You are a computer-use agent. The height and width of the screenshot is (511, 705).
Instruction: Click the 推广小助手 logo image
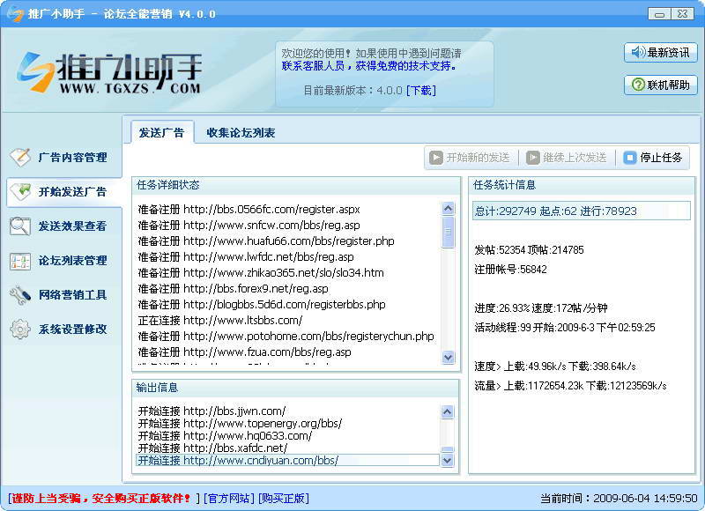[x=110, y=72]
